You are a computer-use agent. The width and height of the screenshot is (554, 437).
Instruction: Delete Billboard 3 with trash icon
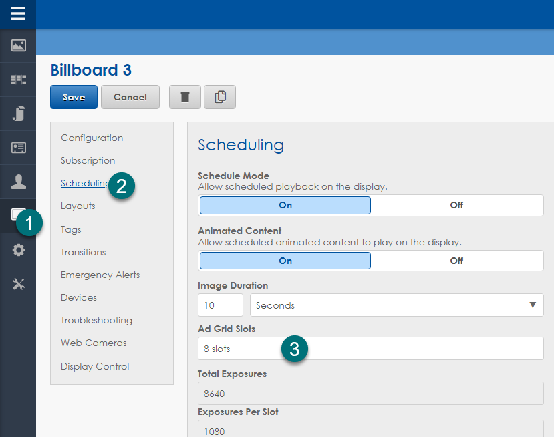[185, 97]
